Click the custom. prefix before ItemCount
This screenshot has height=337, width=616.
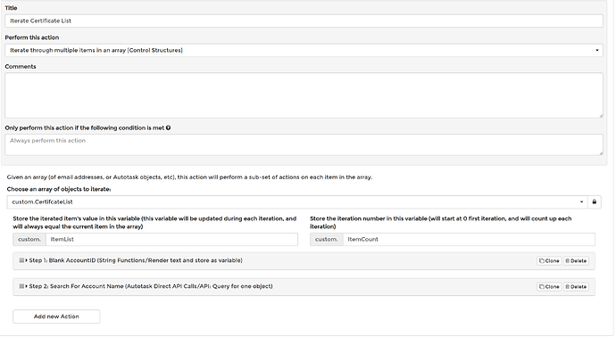[x=327, y=239]
